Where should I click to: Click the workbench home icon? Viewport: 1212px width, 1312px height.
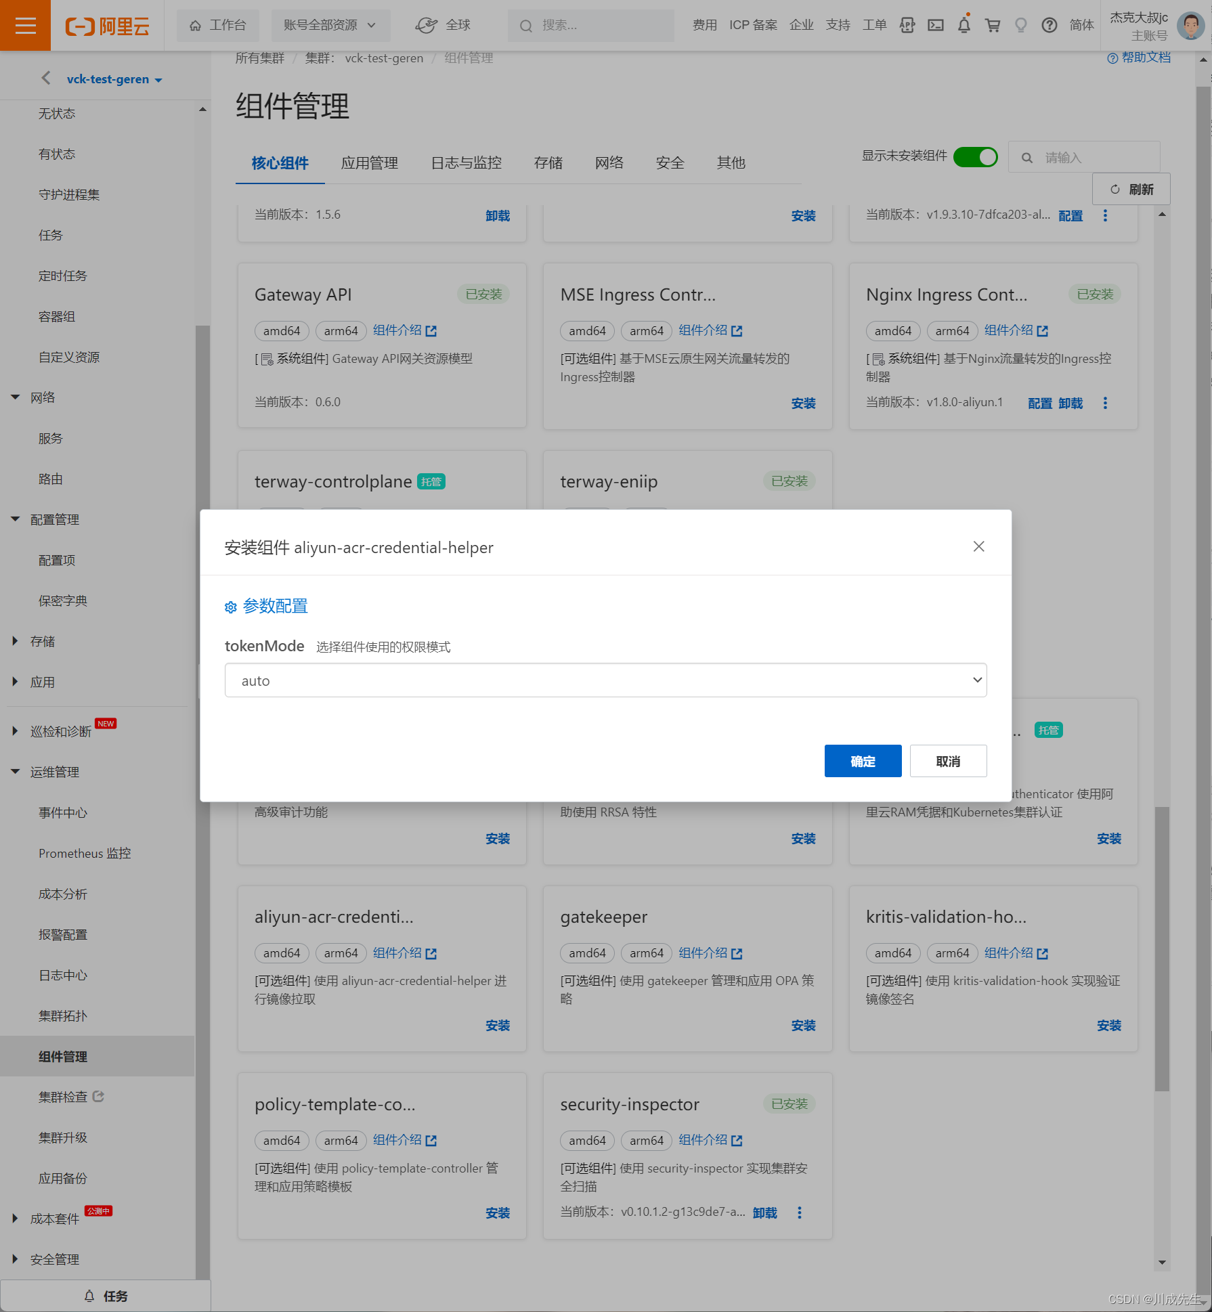point(195,26)
